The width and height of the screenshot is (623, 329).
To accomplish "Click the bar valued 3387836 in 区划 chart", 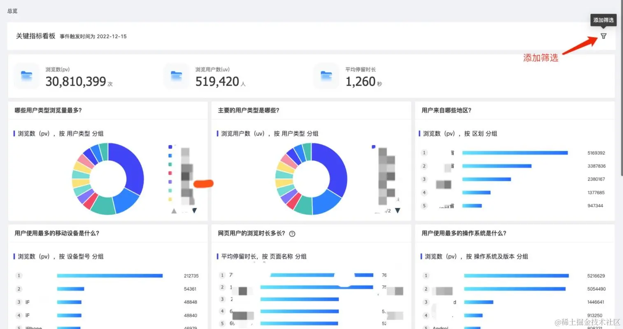I will coord(497,166).
